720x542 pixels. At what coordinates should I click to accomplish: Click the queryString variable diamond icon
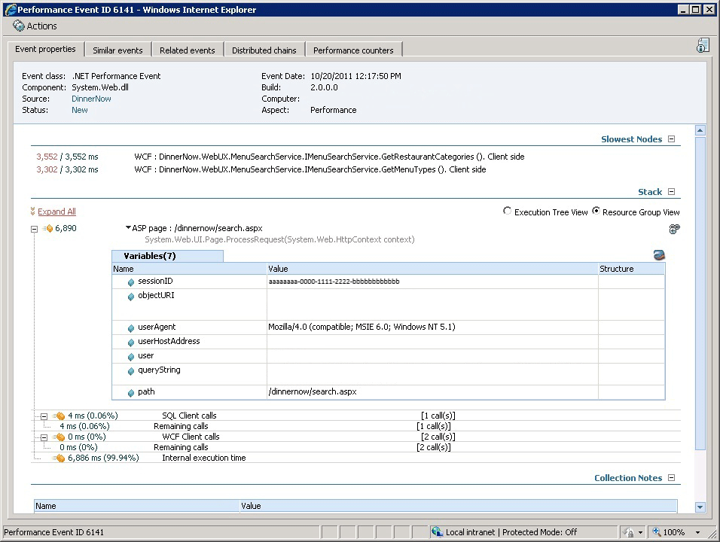pos(131,371)
